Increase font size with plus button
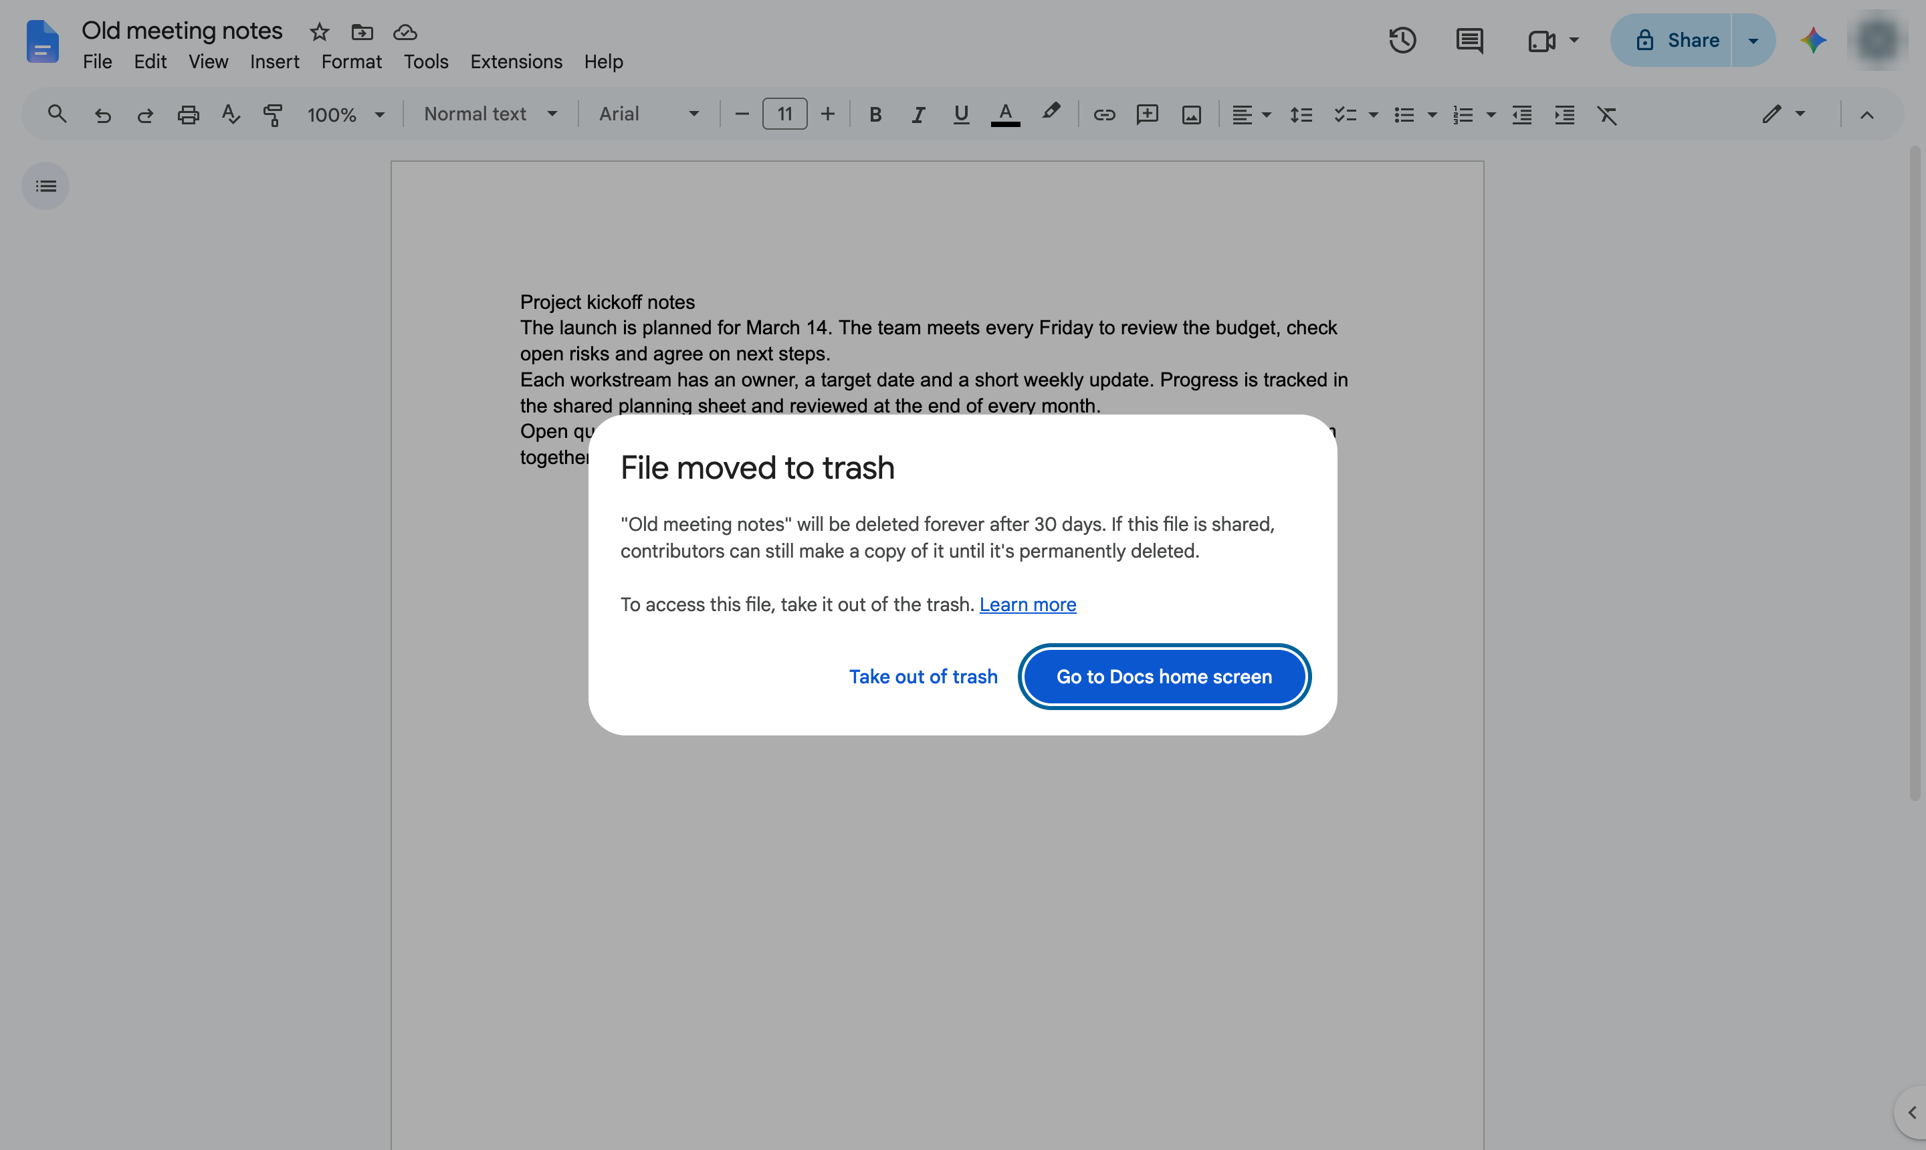 coord(828,115)
